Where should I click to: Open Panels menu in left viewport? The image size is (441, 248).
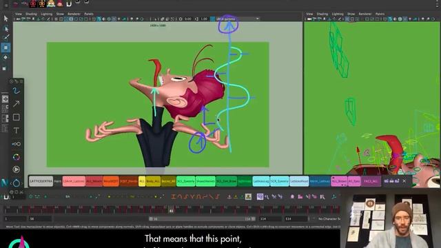click(x=89, y=14)
